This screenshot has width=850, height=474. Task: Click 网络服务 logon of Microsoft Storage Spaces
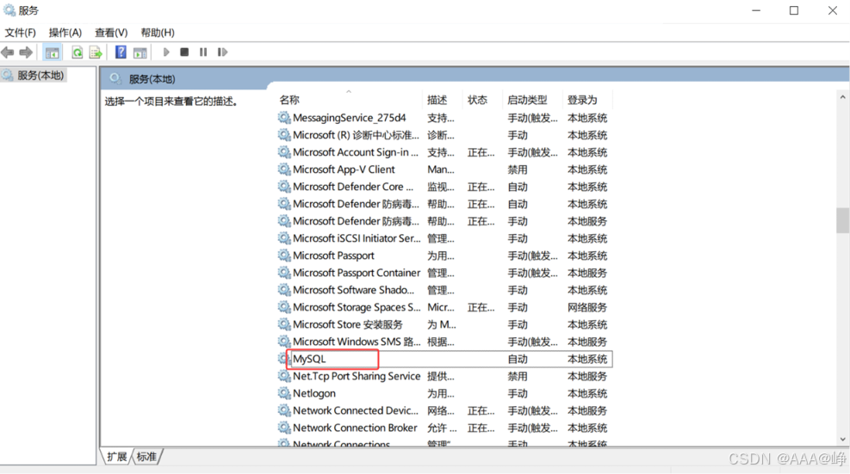[x=587, y=307]
